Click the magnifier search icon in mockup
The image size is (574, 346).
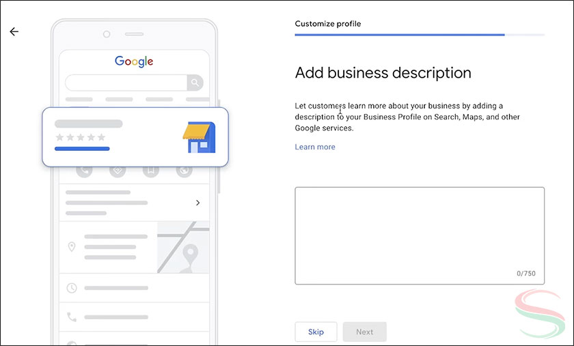pos(195,83)
